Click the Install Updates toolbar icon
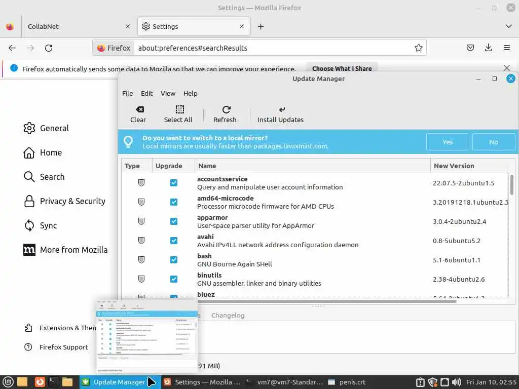The height and width of the screenshot is (389, 519). (x=282, y=109)
